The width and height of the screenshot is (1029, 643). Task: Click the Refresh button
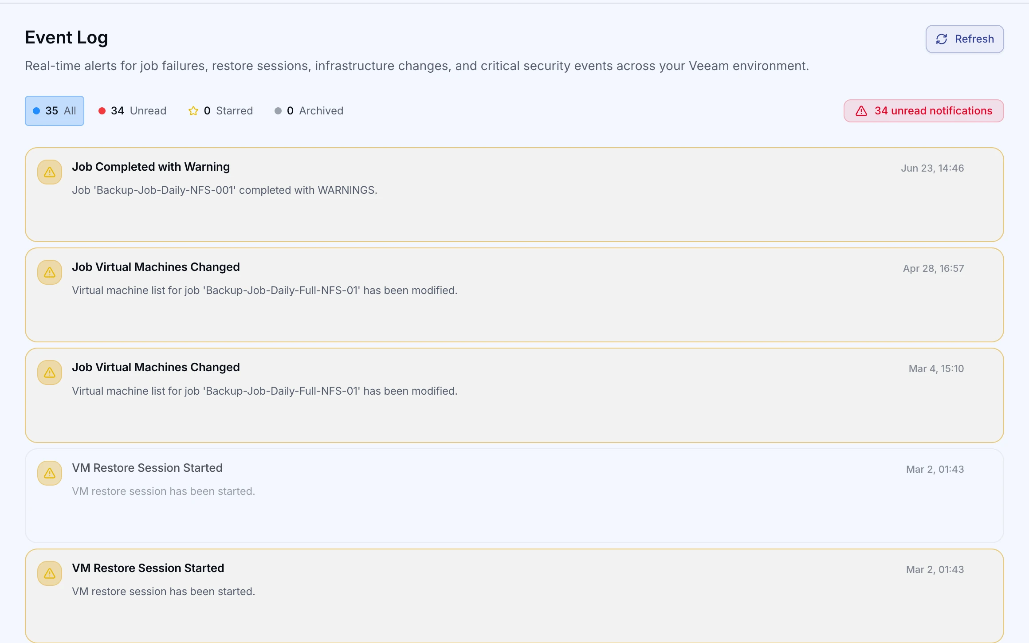point(965,39)
